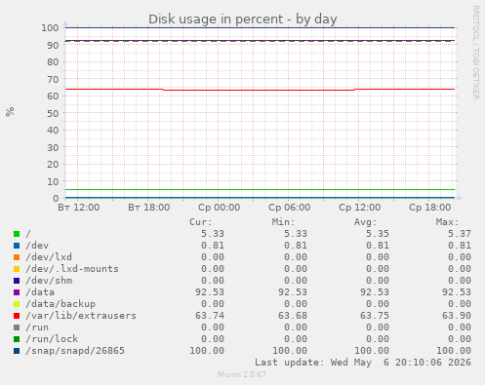Screen dimensions: 485x385
Task: Click the 'Ср 12:00' x-axis label
Action: (x=360, y=208)
